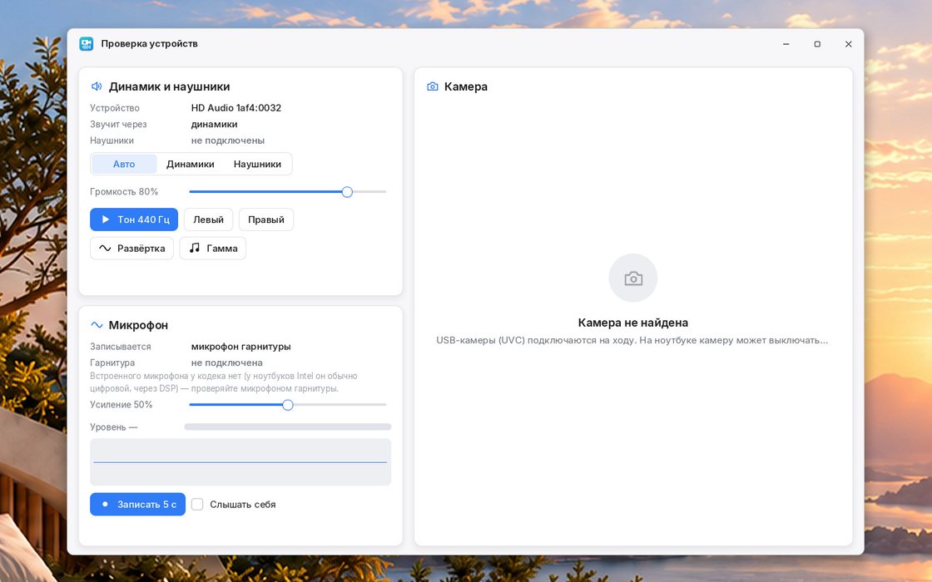Switch output to Наушники
This screenshot has width=932, height=582.
pos(257,164)
